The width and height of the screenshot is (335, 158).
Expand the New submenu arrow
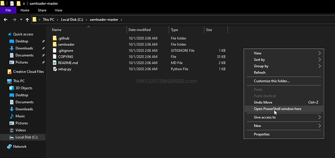[x=320, y=125]
